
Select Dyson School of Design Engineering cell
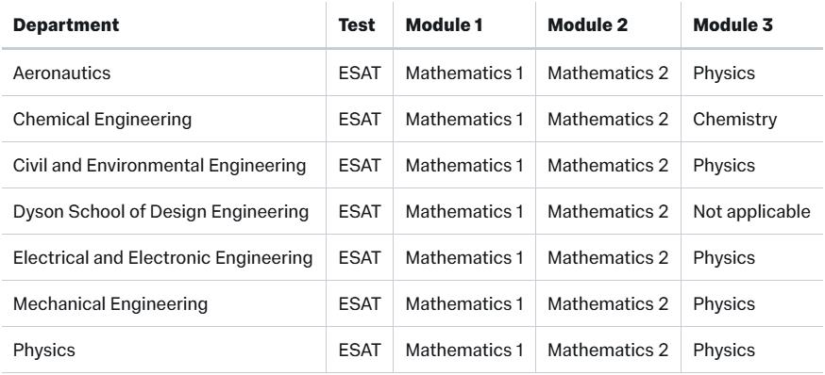pos(160,212)
